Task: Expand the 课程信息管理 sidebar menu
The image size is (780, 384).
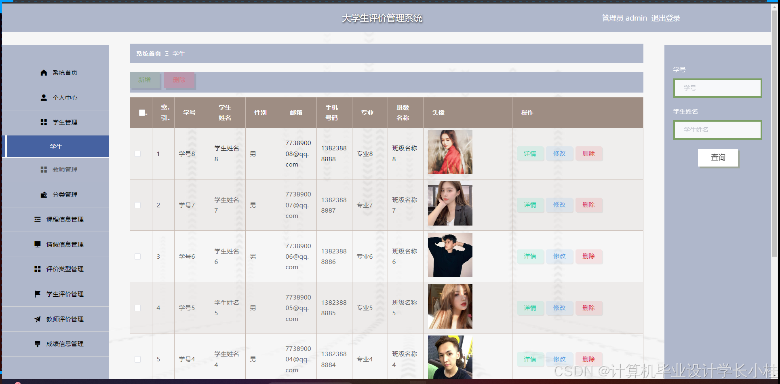Action: (x=55, y=219)
